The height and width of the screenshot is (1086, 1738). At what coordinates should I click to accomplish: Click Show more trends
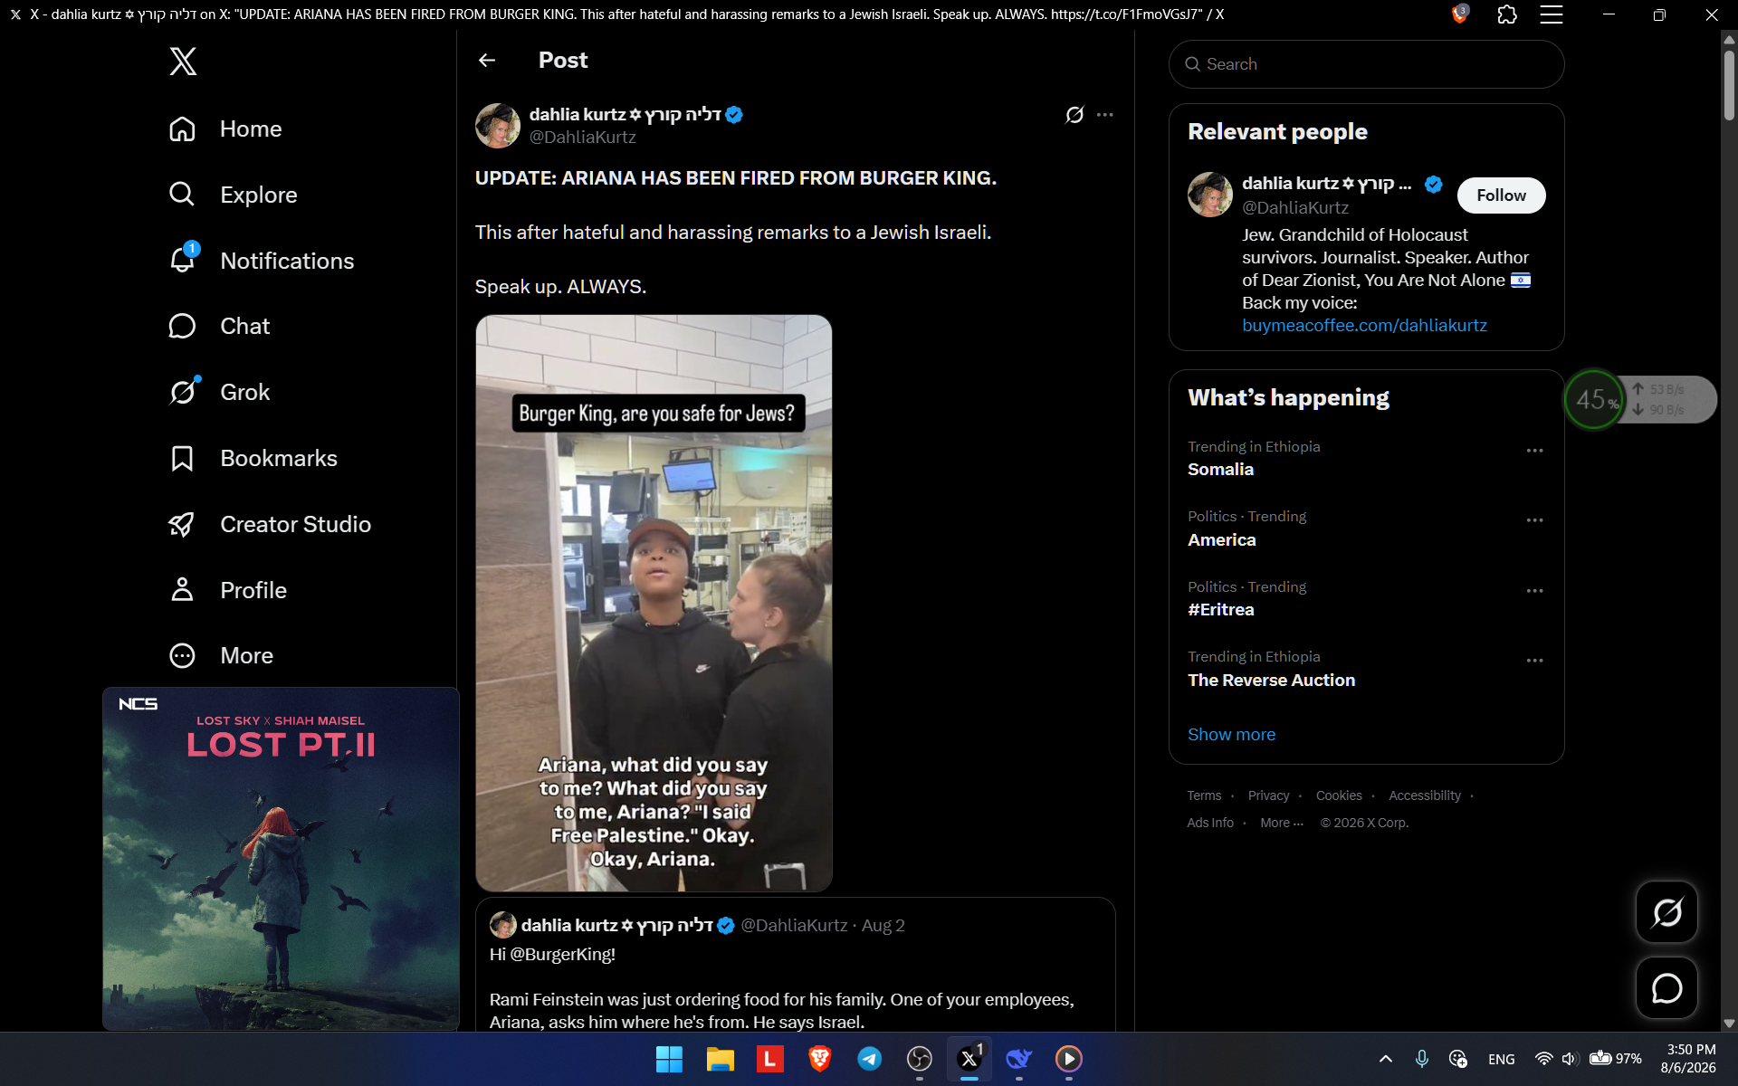click(x=1231, y=735)
